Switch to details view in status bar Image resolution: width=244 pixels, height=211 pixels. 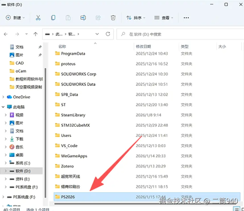[x=237, y=209]
